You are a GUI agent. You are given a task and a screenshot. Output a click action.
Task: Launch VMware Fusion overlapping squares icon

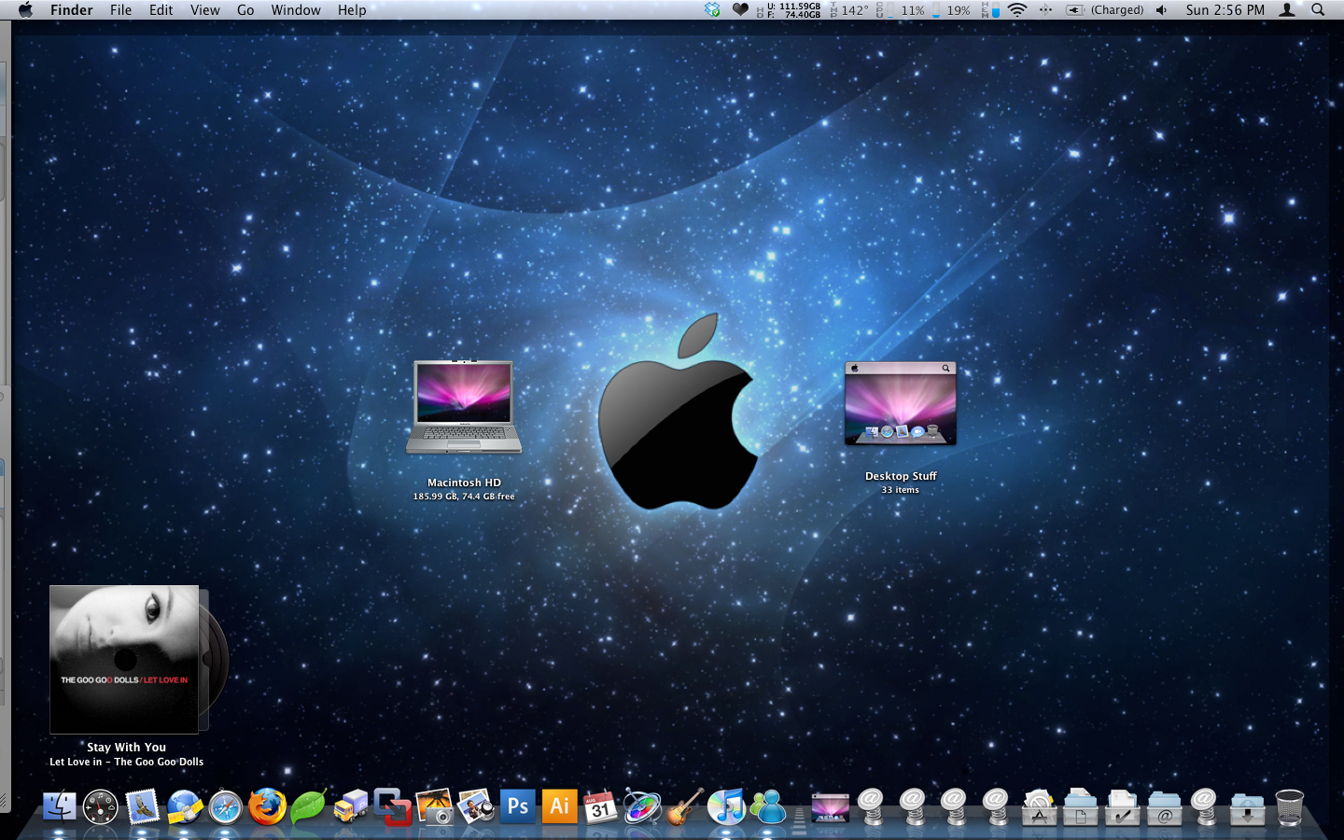(x=392, y=806)
